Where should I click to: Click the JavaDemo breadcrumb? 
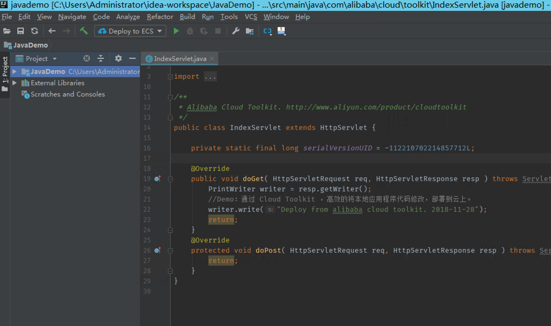point(26,45)
